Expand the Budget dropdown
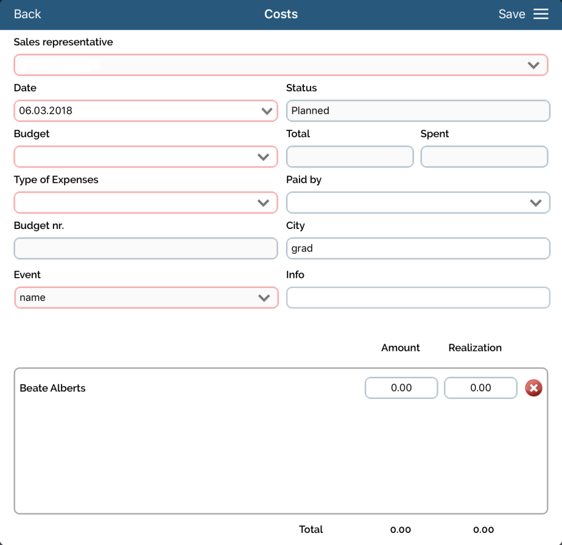The height and width of the screenshot is (545, 562). tap(146, 156)
